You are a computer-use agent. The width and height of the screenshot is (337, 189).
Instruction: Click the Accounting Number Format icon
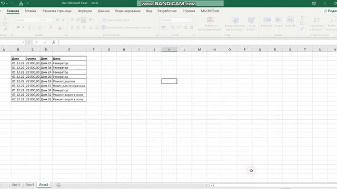pyautogui.click(x=164, y=27)
